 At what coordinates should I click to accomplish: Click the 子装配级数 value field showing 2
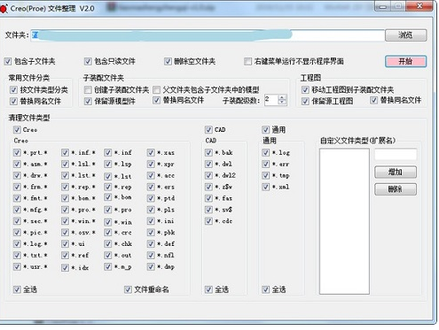point(271,100)
